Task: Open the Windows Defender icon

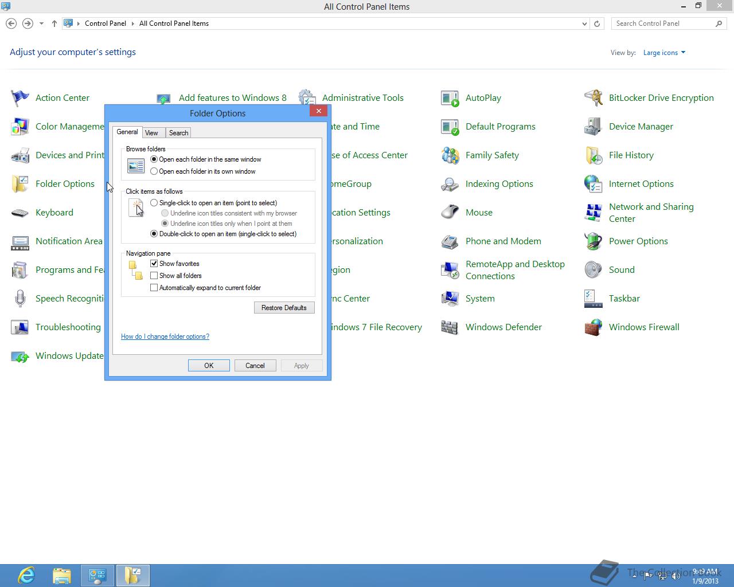Action: coord(450,327)
